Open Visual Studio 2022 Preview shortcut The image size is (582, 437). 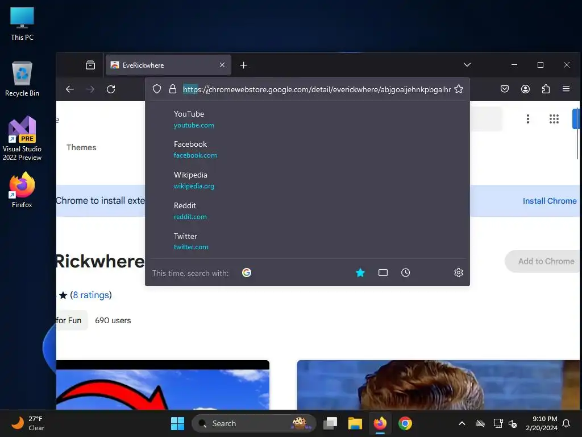click(x=22, y=138)
